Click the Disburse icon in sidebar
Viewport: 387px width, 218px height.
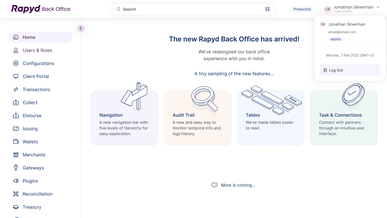[16, 116]
